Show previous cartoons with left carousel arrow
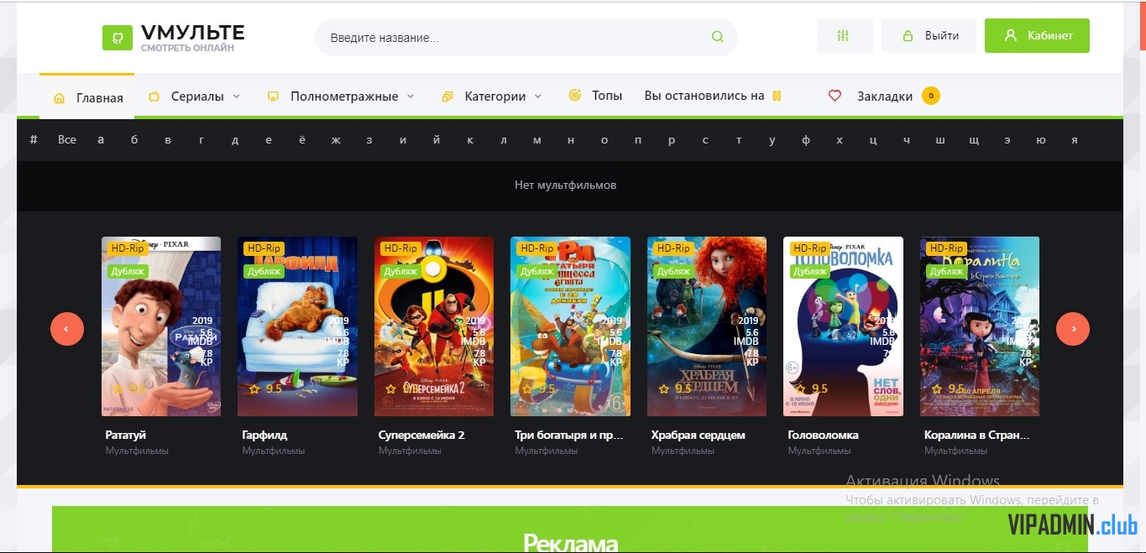The width and height of the screenshot is (1146, 553). click(67, 329)
